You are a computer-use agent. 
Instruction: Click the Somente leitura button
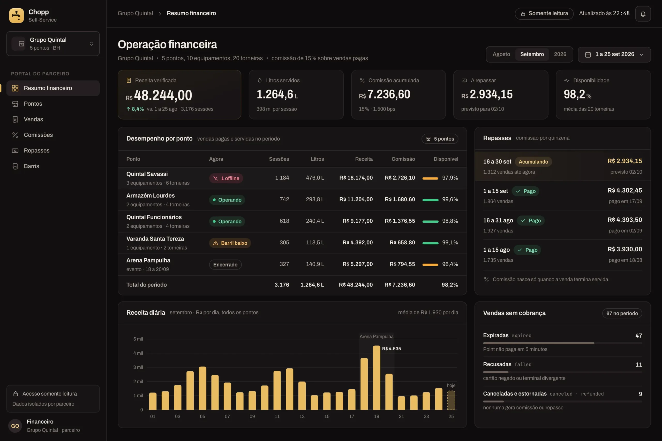click(544, 14)
